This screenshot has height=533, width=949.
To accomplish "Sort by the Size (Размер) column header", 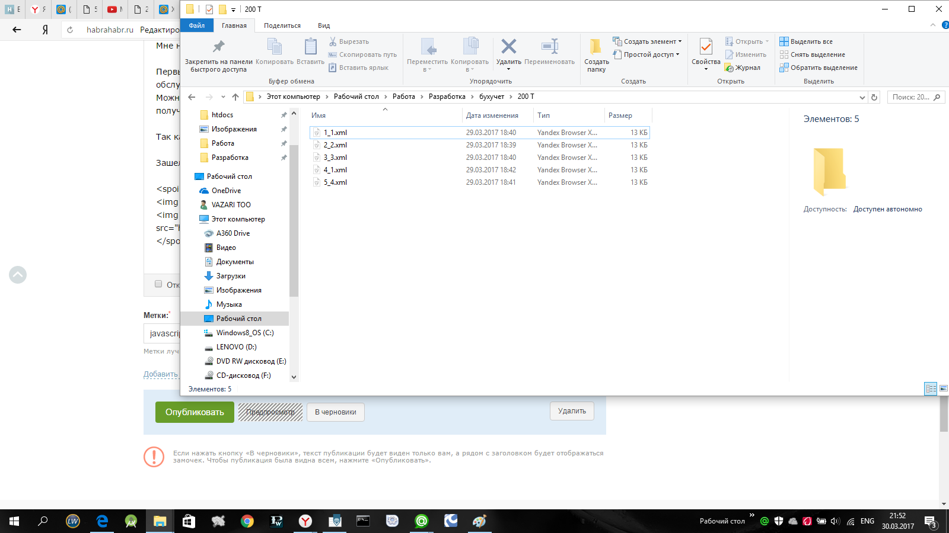I will 628,115.
